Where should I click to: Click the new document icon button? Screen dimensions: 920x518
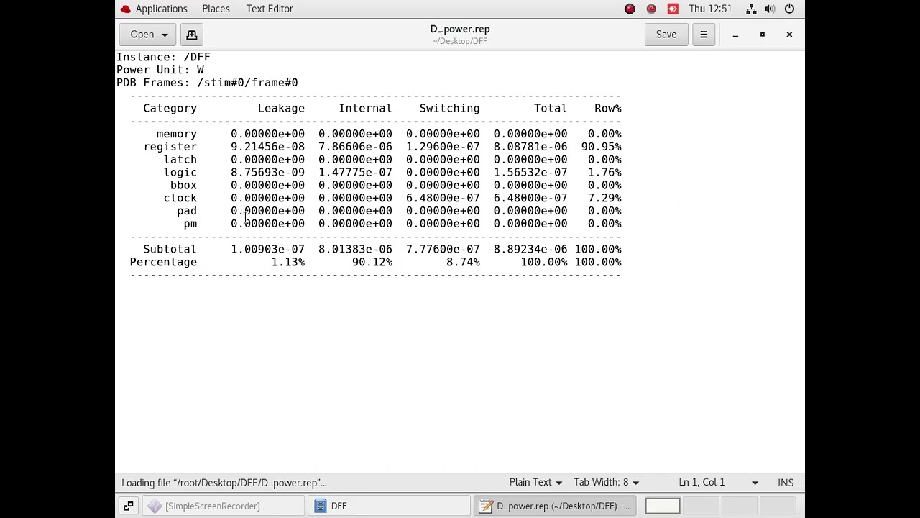point(191,35)
